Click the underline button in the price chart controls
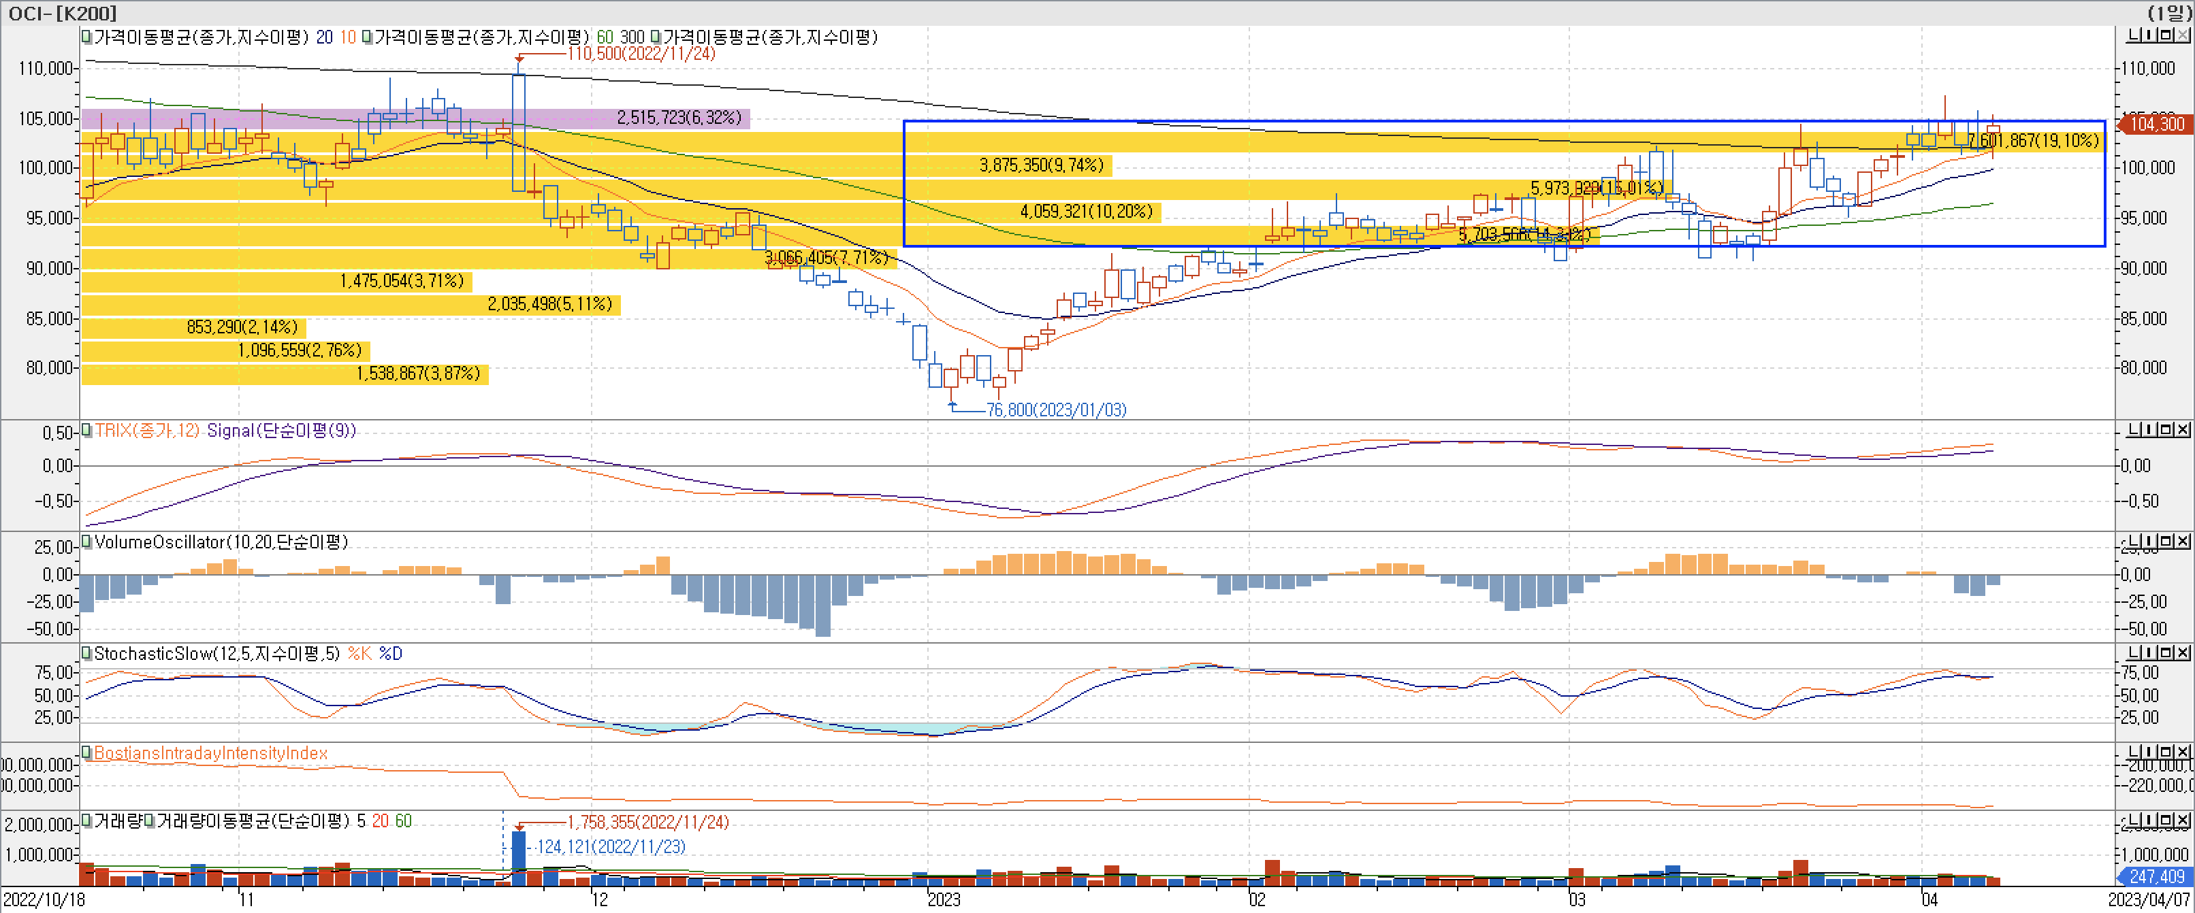 [x=2134, y=35]
